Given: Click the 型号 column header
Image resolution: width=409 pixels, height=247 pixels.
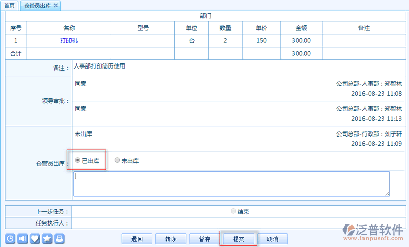Looking at the screenshot, I should point(143,28).
